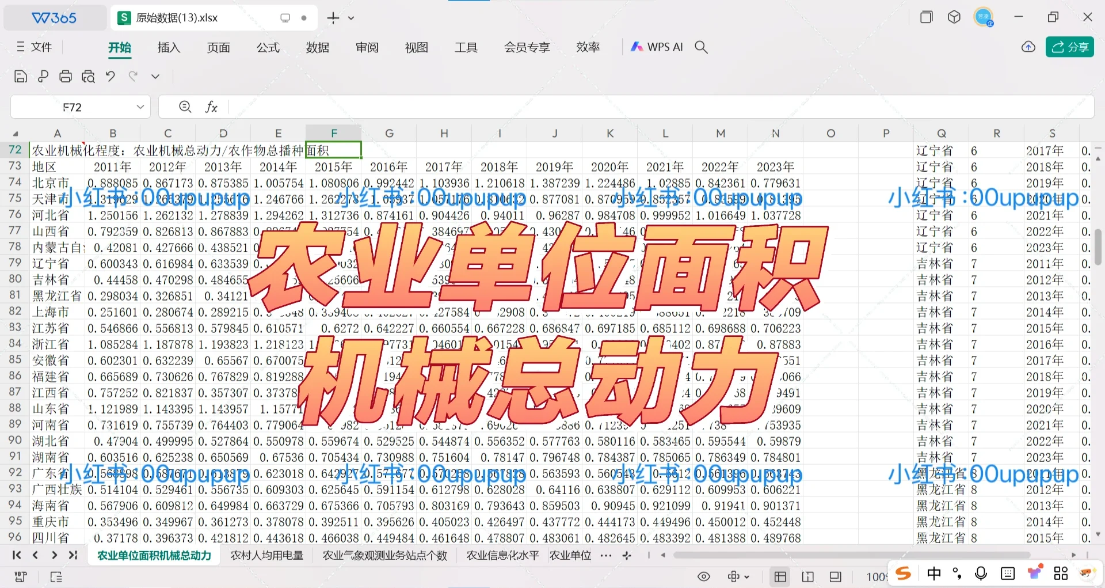The height and width of the screenshot is (588, 1105).
Task: Click the fx insert function icon
Action: [211, 107]
